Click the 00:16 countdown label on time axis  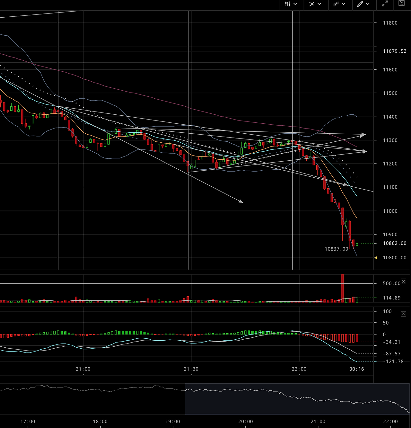(357, 369)
